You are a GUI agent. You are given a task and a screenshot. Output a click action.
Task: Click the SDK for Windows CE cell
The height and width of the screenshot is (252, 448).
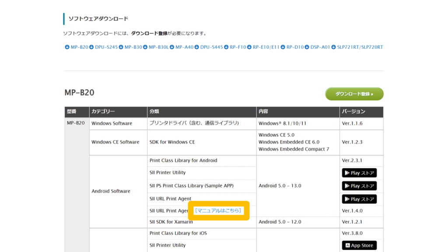[202, 142]
